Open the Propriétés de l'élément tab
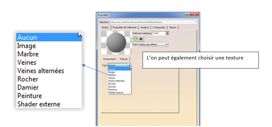Viewport: 272px width, 127px height. 125,27
